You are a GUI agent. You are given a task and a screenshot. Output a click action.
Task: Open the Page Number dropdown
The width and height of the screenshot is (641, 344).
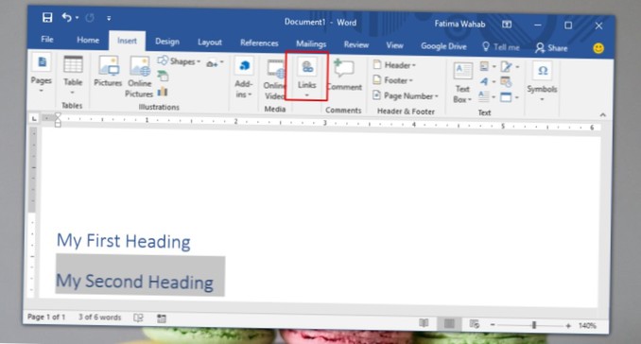click(406, 96)
